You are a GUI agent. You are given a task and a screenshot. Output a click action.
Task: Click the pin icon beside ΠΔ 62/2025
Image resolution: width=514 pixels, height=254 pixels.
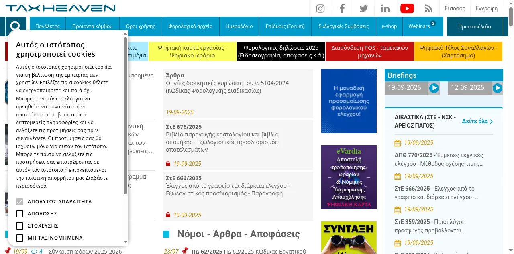click(x=185, y=251)
